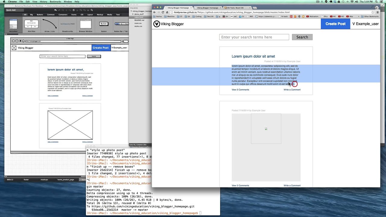Image resolution: width=386 pixels, height=217 pixels.
Task: Choose the Button Bar / Tab component
Action: click(x=121, y=25)
